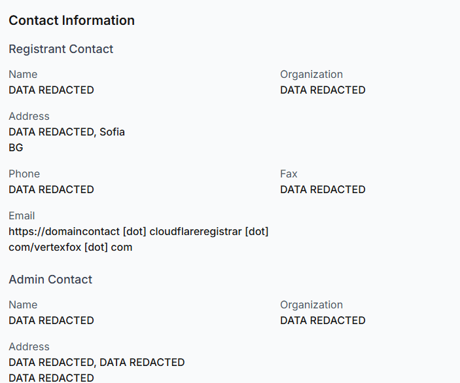Click the Admin address with two DATA REDACTED entries
The height and width of the screenshot is (383, 460).
pos(96,362)
